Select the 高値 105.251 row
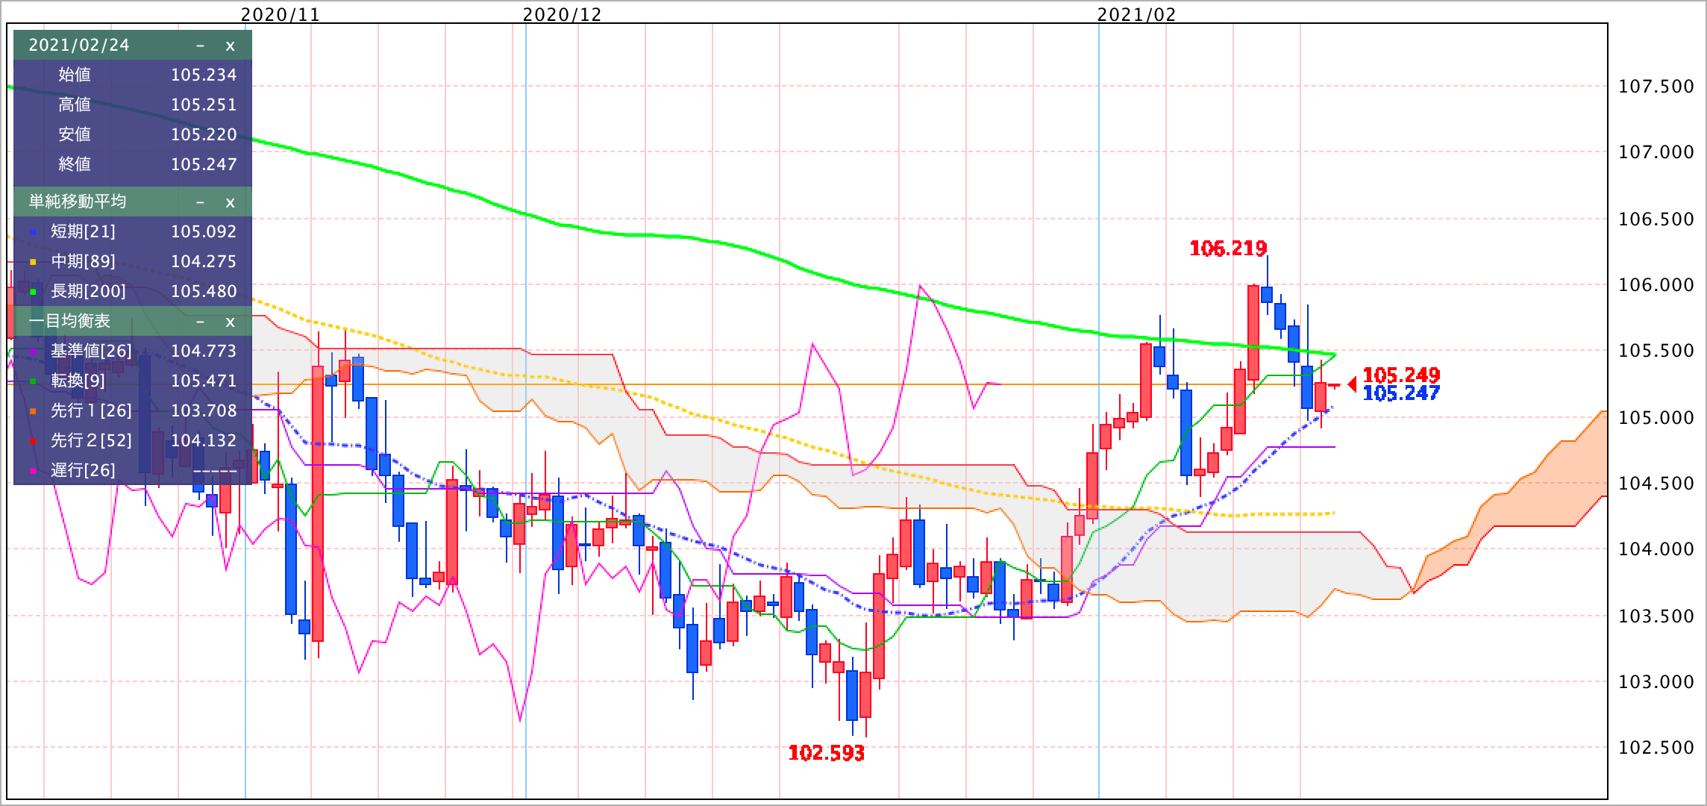This screenshot has height=806, width=1707. (x=133, y=104)
